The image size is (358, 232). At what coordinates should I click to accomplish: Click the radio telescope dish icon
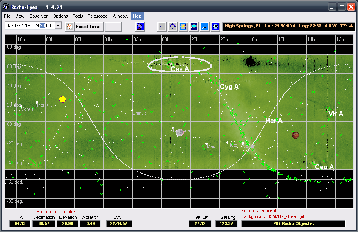(x=140, y=26)
